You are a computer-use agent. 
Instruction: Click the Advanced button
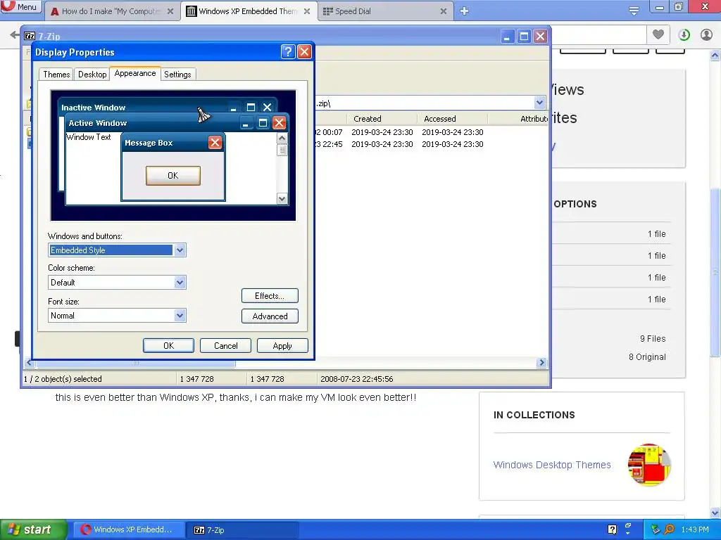click(270, 316)
